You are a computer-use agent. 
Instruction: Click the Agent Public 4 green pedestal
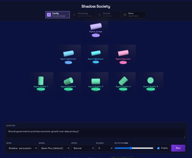(x=123, y=89)
